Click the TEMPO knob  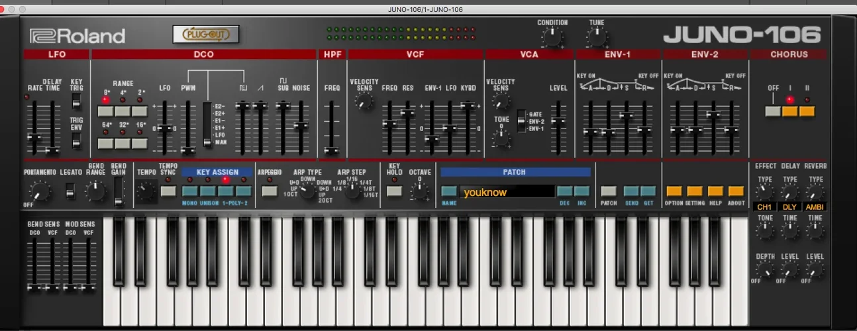coord(145,192)
